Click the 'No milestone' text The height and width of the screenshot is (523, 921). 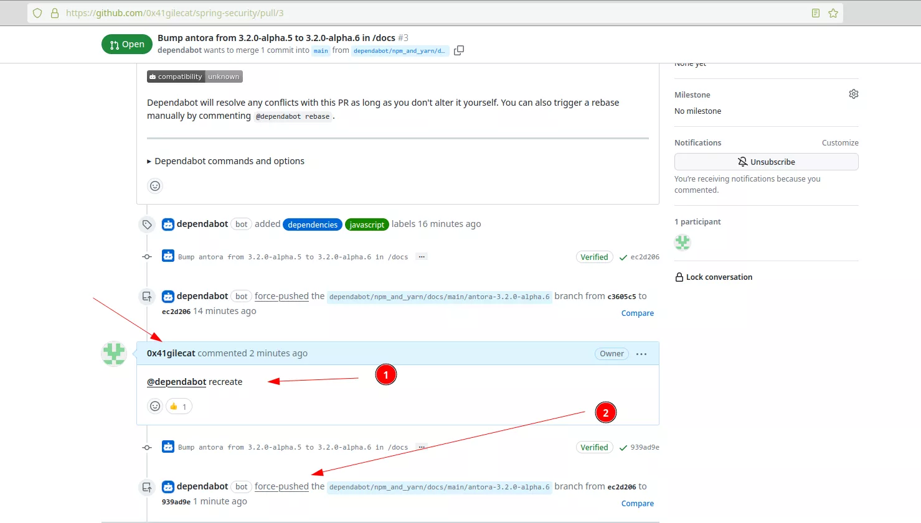(697, 111)
